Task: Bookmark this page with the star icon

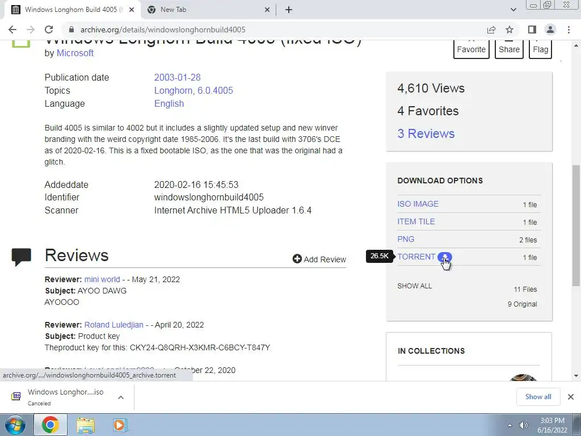Action: pyautogui.click(x=510, y=30)
